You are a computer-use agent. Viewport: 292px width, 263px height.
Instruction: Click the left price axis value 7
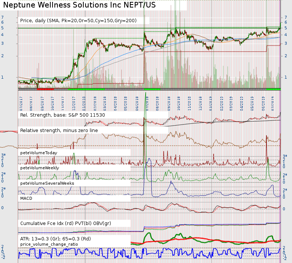(x=2, y=17)
